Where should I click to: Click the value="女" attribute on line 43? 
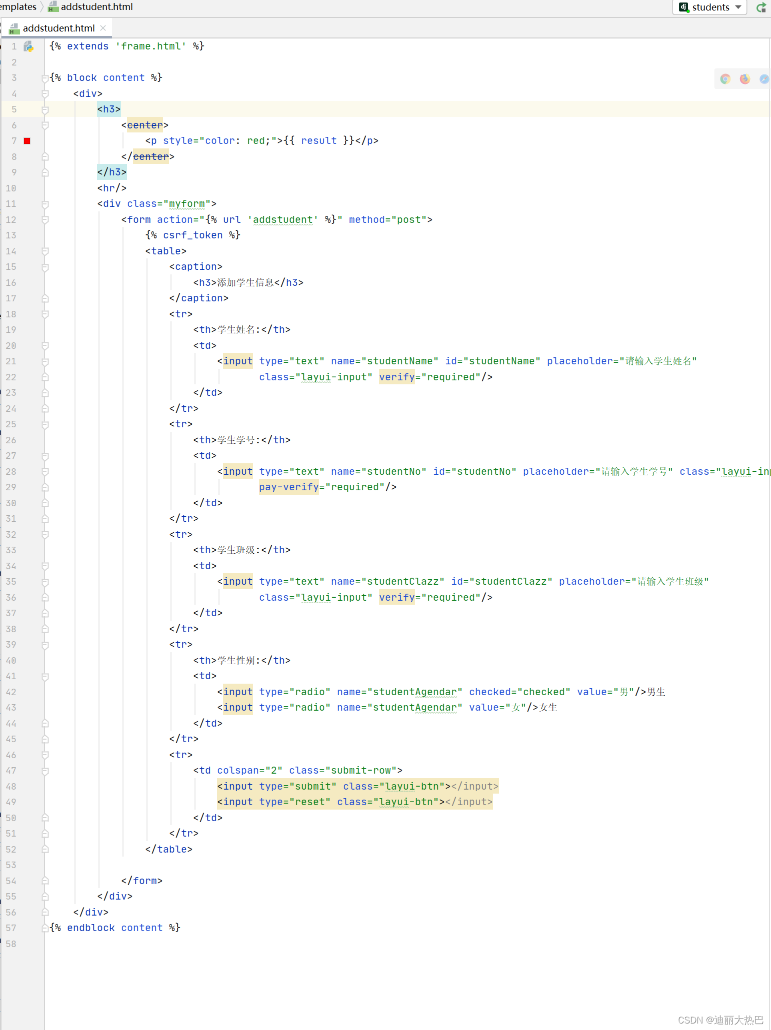click(498, 708)
